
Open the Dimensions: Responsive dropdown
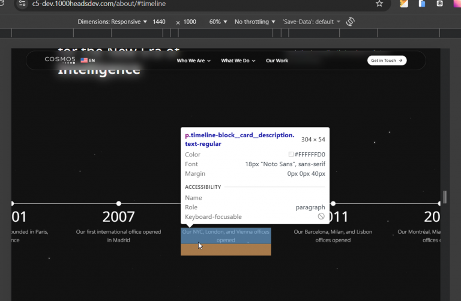tap(112, 22)
